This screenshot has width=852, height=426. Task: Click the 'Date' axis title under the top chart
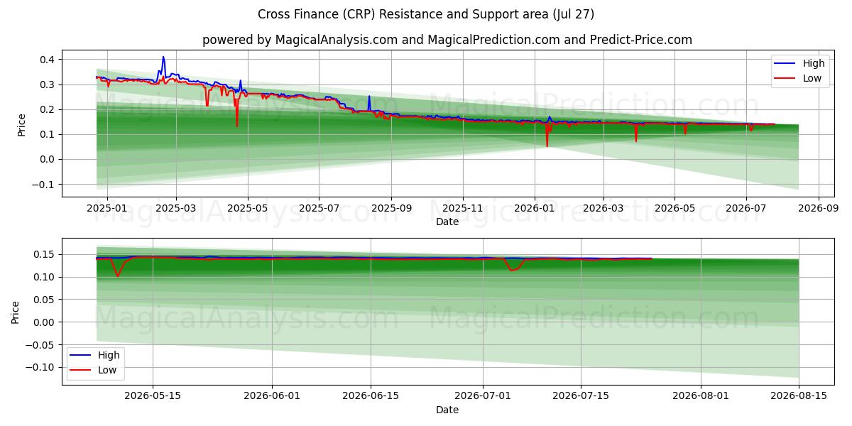pyautogui.click(x=447, y=222)
